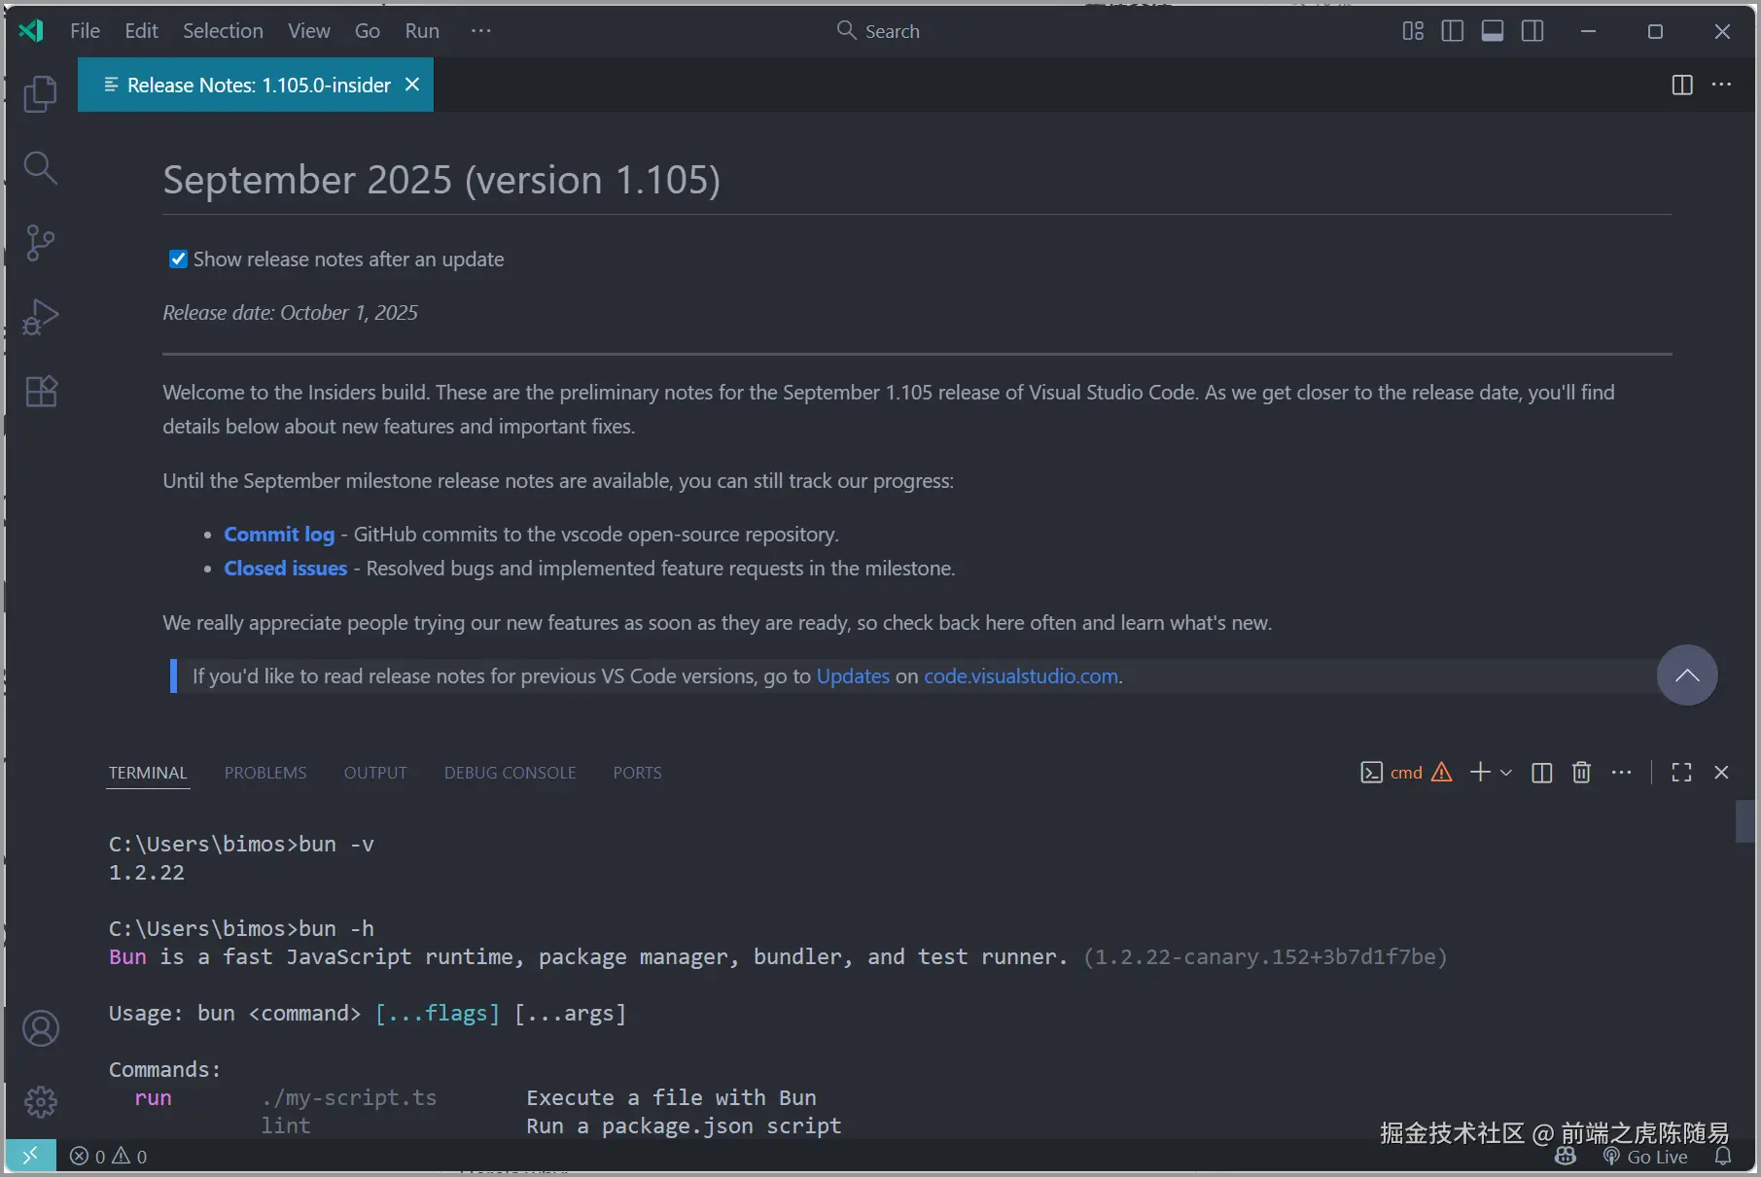This screenshot has width=1761, height=1177.
Task: Toggle the bottom panel layout button
Action: point(1492,31)
